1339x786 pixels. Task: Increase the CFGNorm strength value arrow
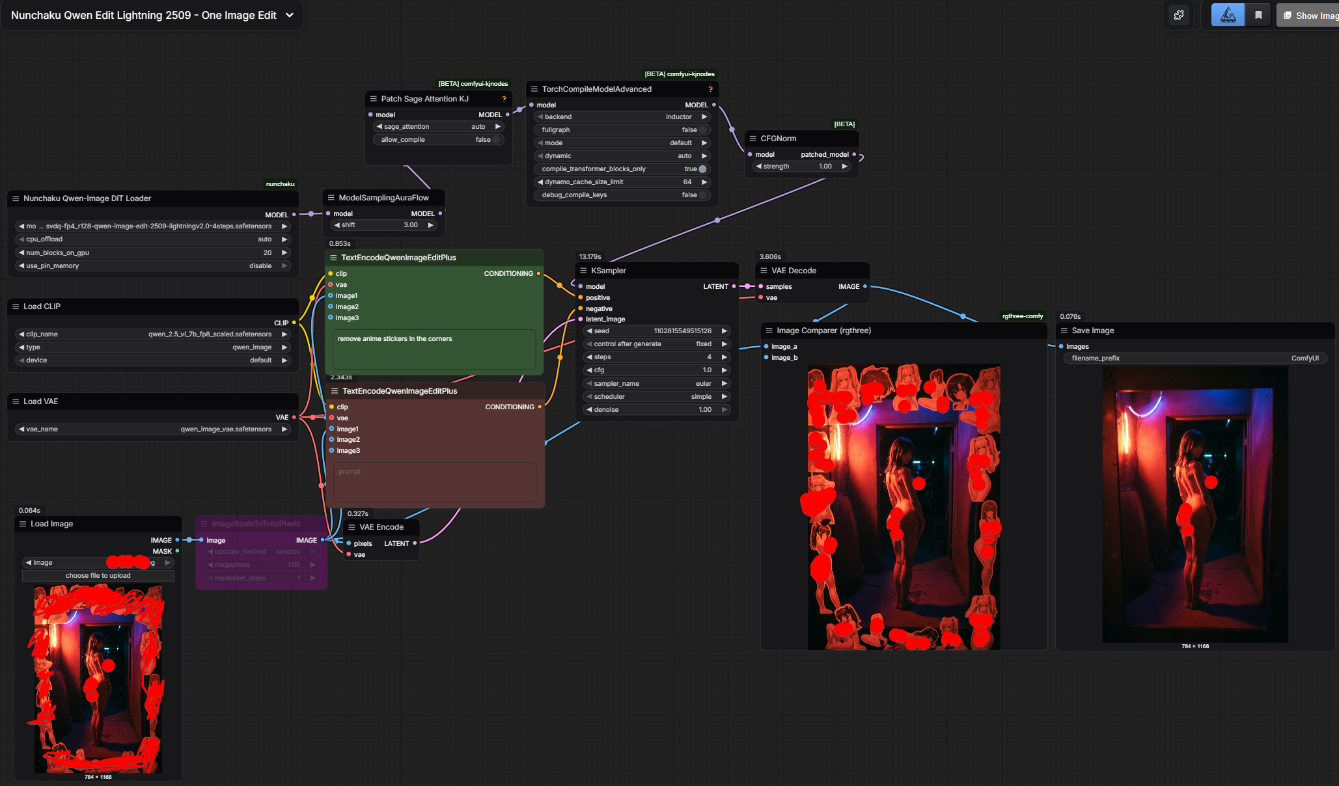(x=844, y=167)
